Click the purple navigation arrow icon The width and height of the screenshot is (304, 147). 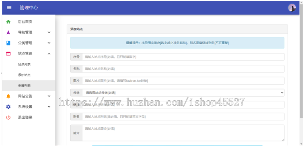8,33
